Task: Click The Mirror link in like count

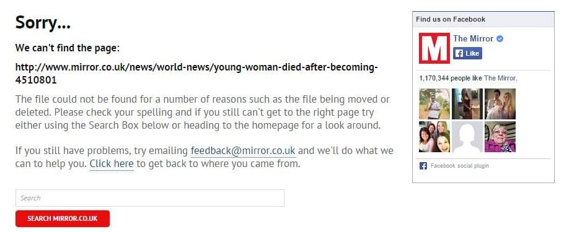Action: pyautogui.click(x=500, y=78)
